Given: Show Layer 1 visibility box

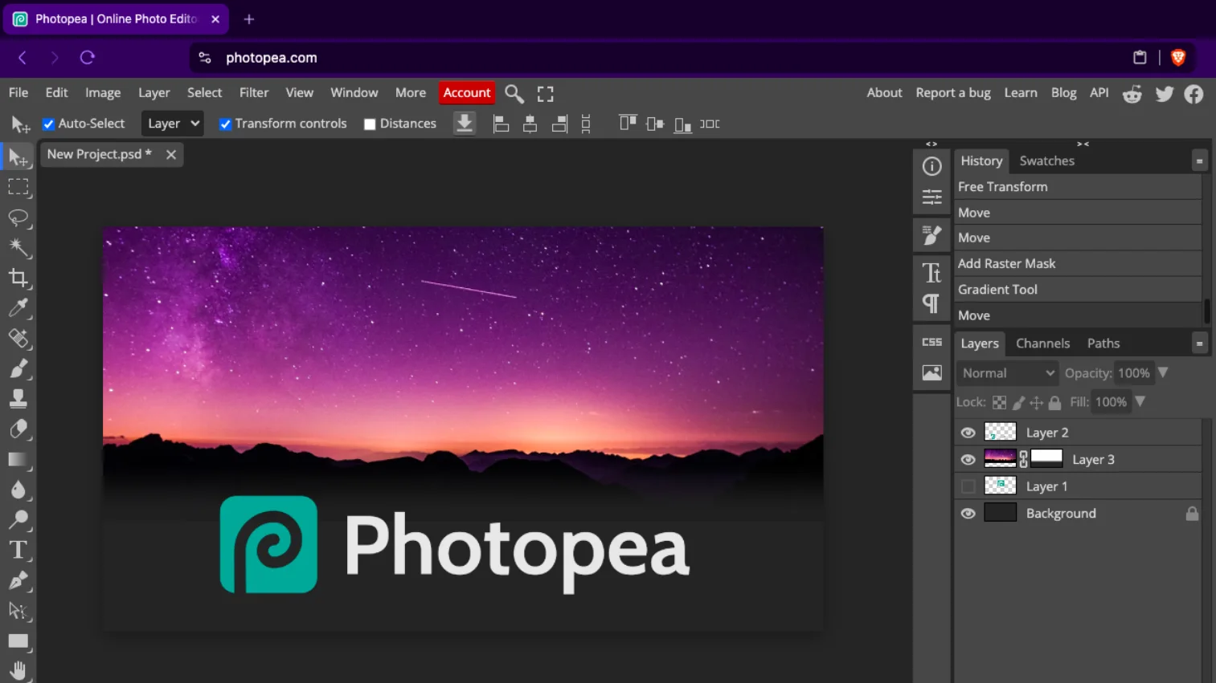Looking at the screenshot, I should click(x=968, y=486).
